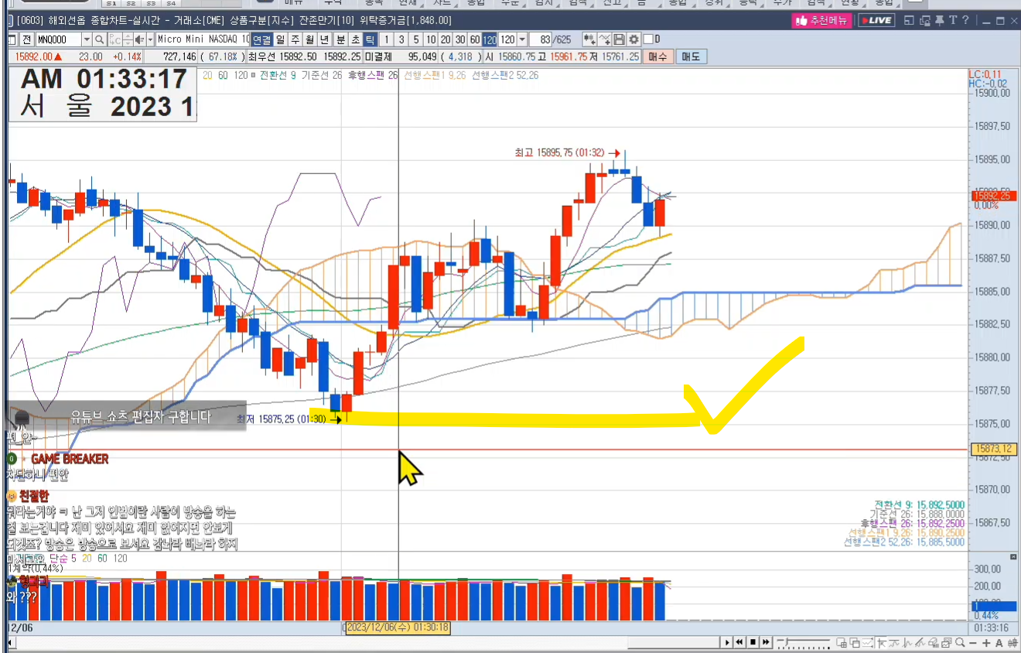The image size is (1021, 653).
Task: Click the LIVE button in title bar
Action: 876,20
